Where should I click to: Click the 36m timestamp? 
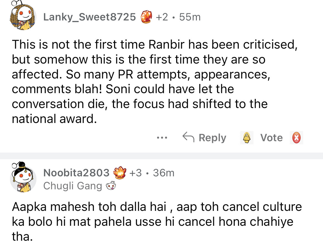(x=163, y=173)
